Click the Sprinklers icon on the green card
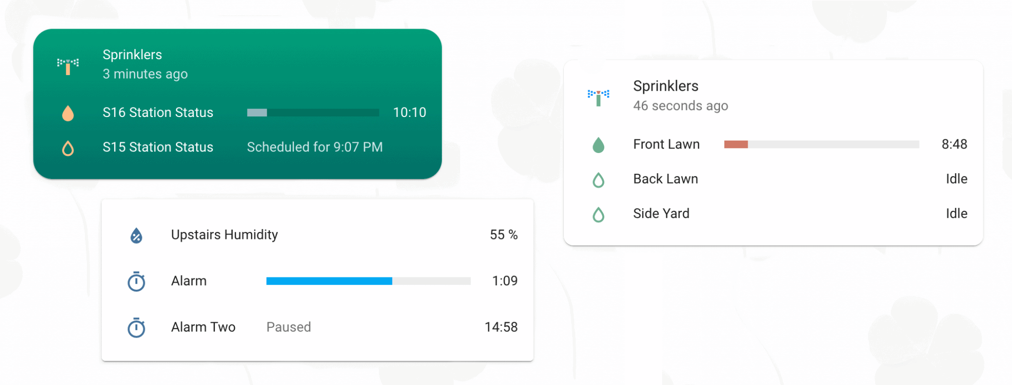Image resolution: width=1012 pixels, height=385 pixels. click(x=68, y=64)
